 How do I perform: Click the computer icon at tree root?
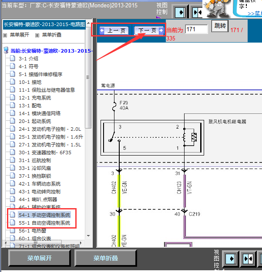click(x=6, y=50)
